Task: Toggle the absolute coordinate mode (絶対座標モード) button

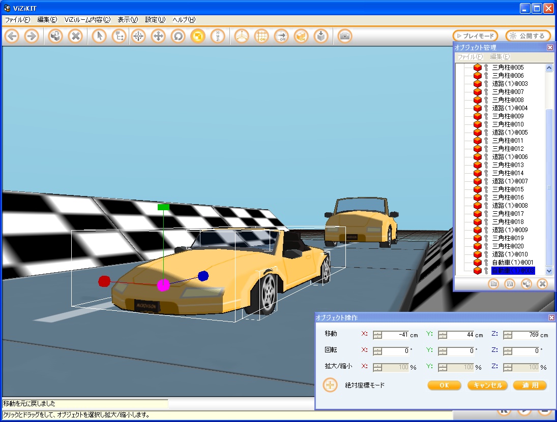Action: click(331, 385)
